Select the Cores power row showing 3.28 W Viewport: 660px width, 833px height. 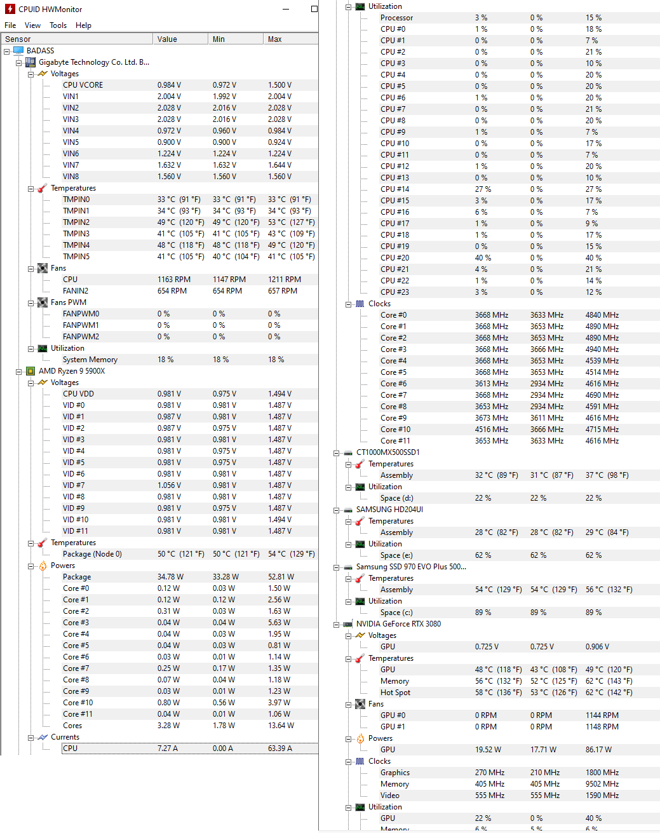click(x=190, y=726)
